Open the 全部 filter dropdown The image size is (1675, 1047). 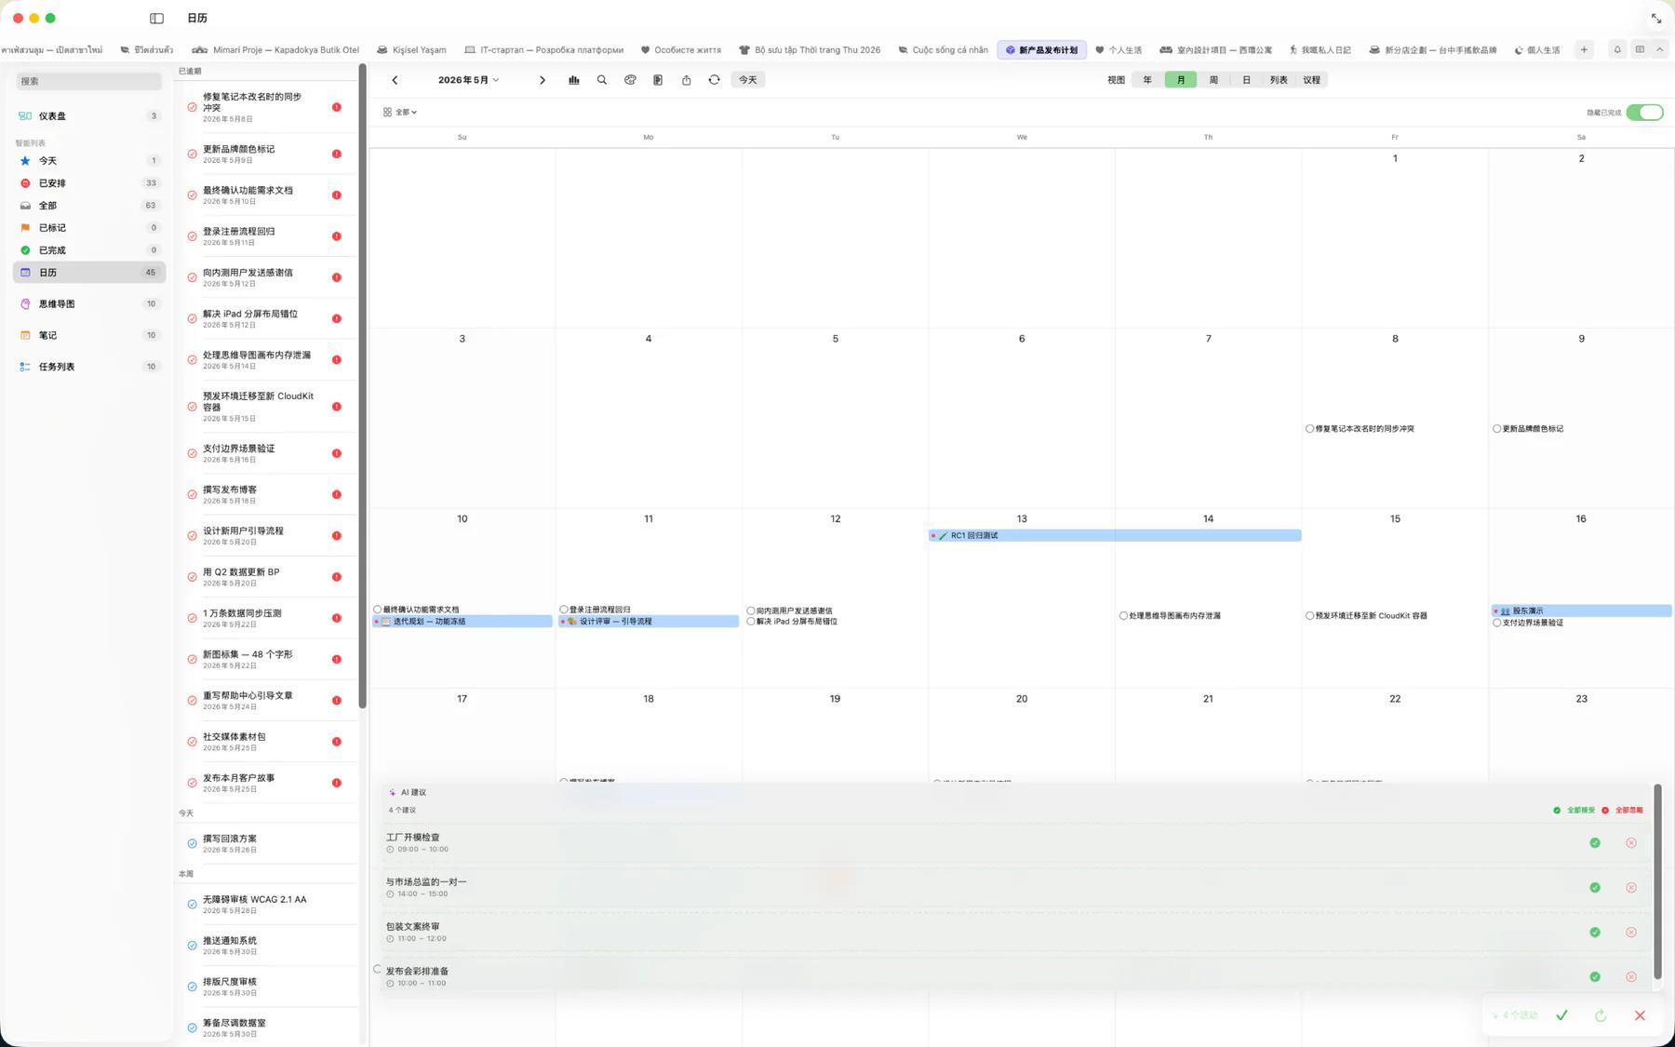400,112
